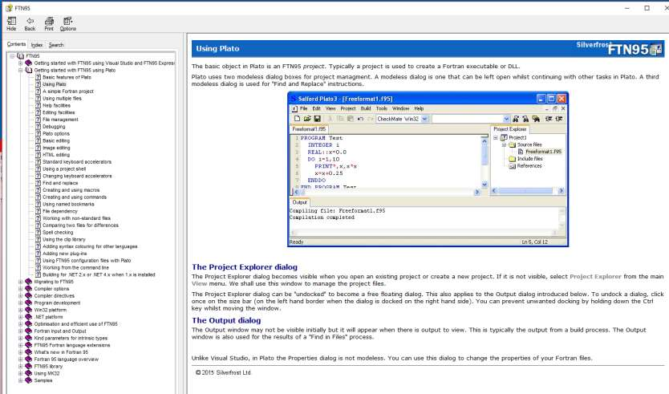Expand the Program development chapter
Image resolution: width=669 pixels, height=394 pixels.
[21, 303]
